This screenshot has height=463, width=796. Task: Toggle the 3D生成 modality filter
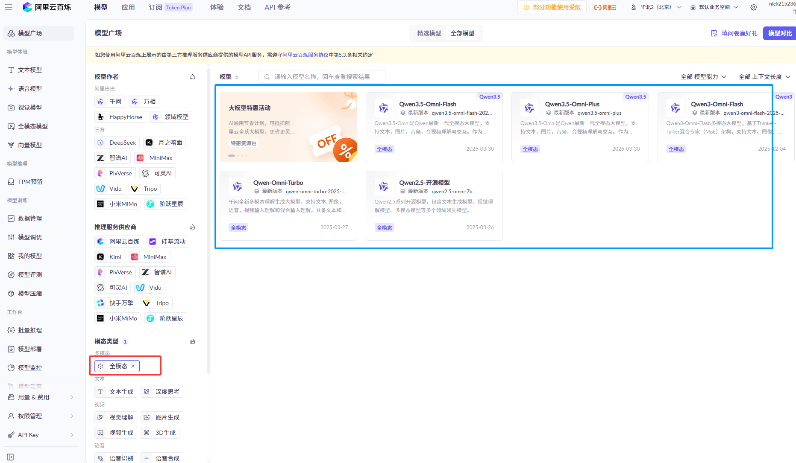[160, 433]
